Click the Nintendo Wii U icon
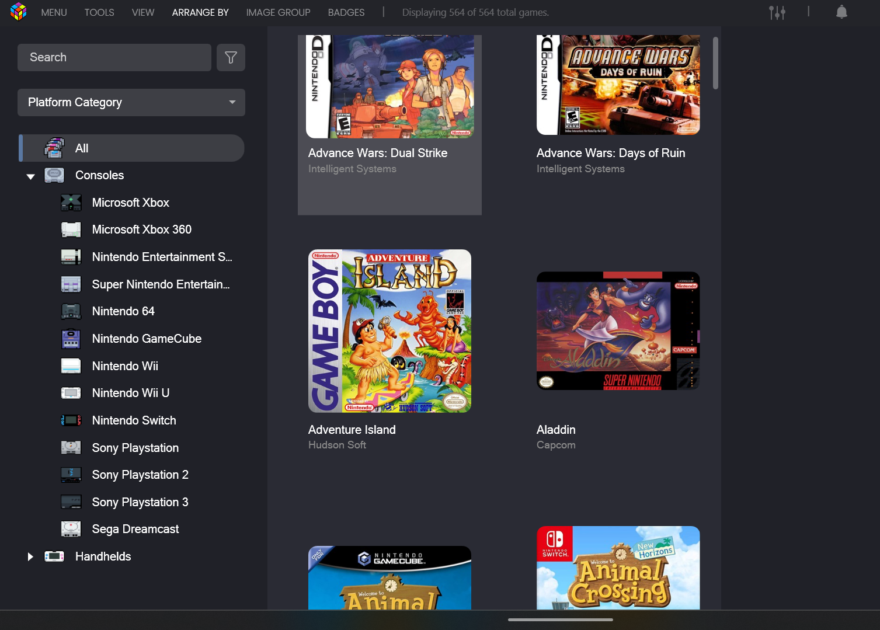Image resolution: width=880 pixels, height=630 pixels. coord(71,393)
